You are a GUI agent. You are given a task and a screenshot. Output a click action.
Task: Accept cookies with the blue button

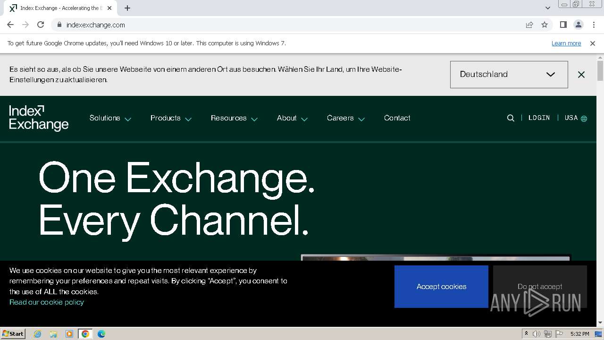441,287
